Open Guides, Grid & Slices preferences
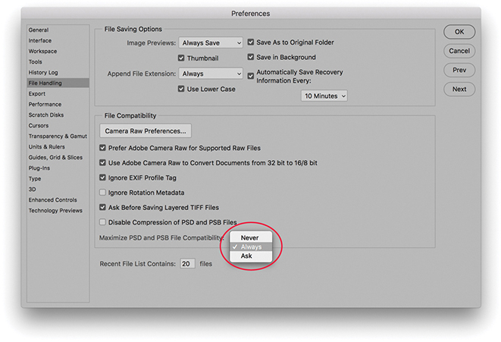Screen dimensions: 501x342 coord(55,157)
